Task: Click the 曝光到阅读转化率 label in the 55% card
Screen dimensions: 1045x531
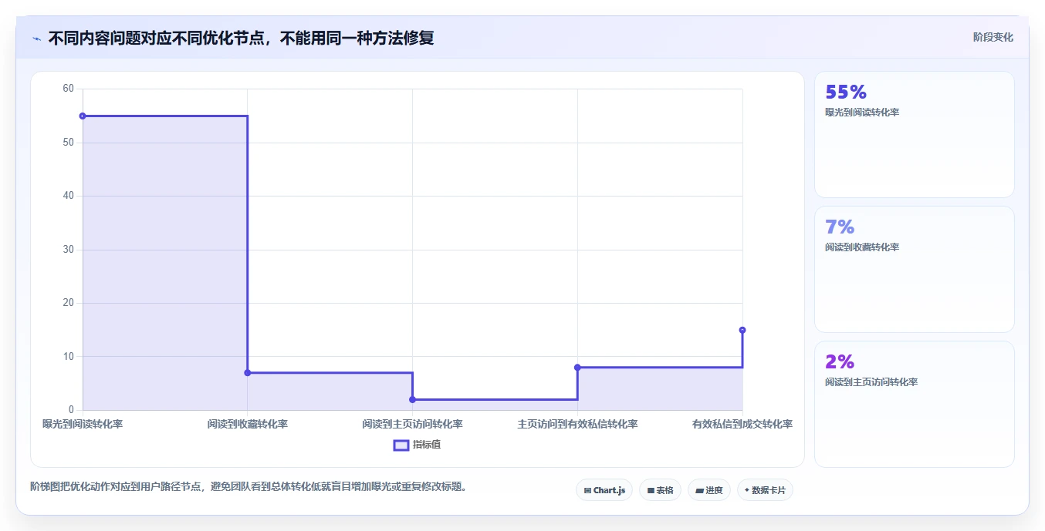Action: point(862,113)
